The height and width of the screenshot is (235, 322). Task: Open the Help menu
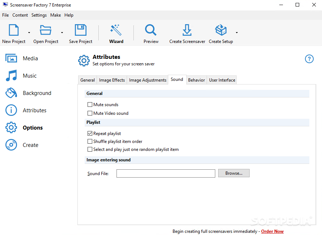coord(69,15)
